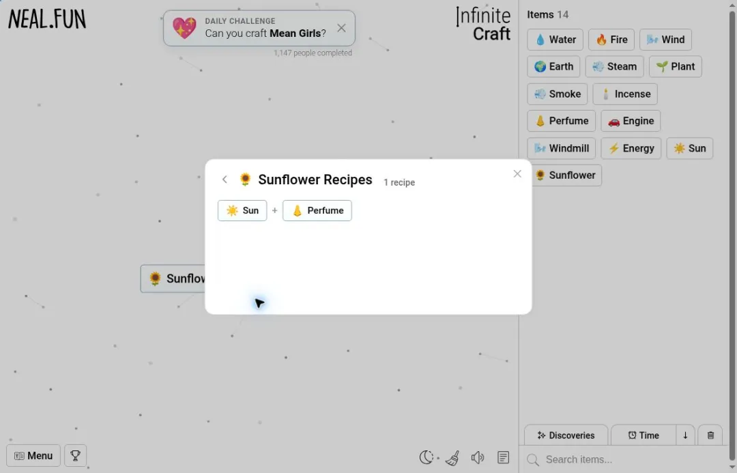Open the Mean Girls daily challenge
The width and height of the screenshot is (737, 473).
point(259,28)
